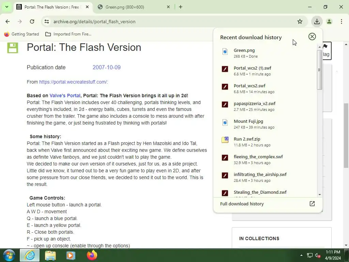Open Full download history
The image size is (349, 262).
click(268, 204)
